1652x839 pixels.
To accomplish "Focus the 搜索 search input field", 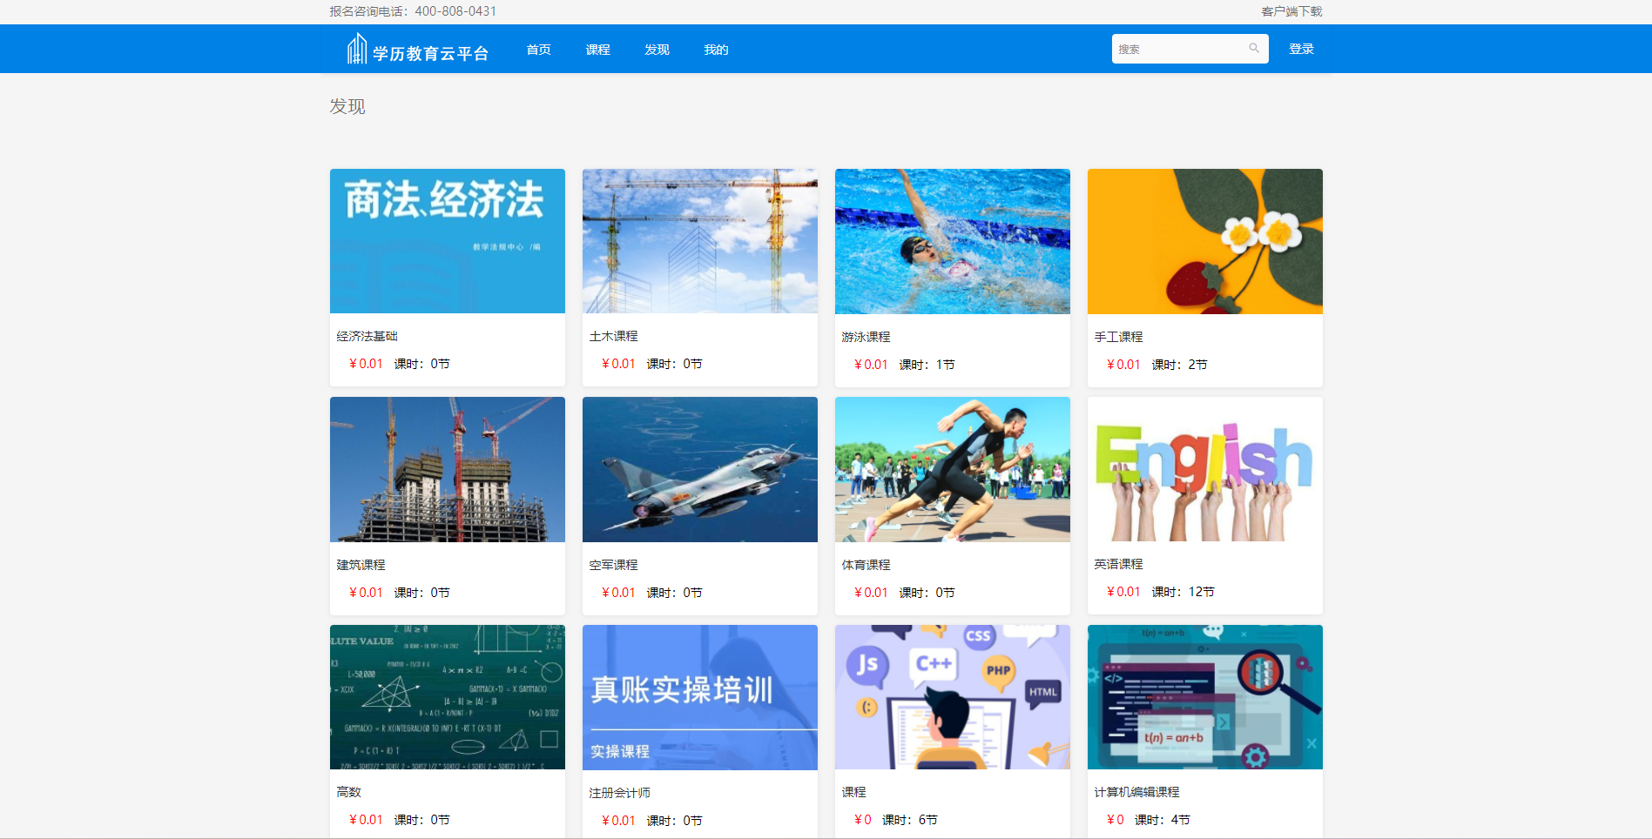I will pos(1180,49).
